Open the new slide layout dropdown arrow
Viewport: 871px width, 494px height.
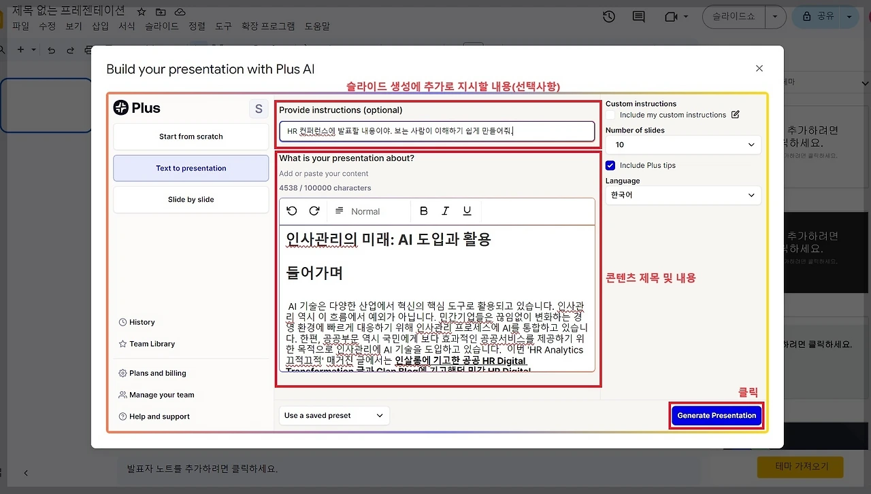click(34, 50)
